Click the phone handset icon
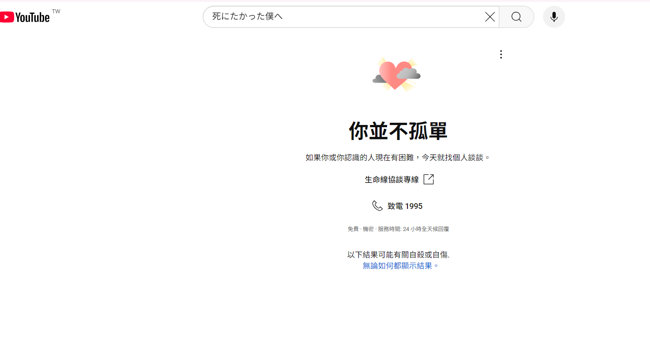Viewport: 650px width, 356px height. click(377, 206)
